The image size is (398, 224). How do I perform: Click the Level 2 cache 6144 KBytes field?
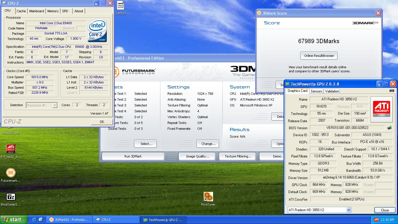point(94,87)
